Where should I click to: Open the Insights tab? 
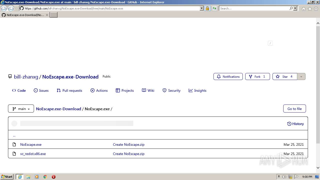[197, 90]
